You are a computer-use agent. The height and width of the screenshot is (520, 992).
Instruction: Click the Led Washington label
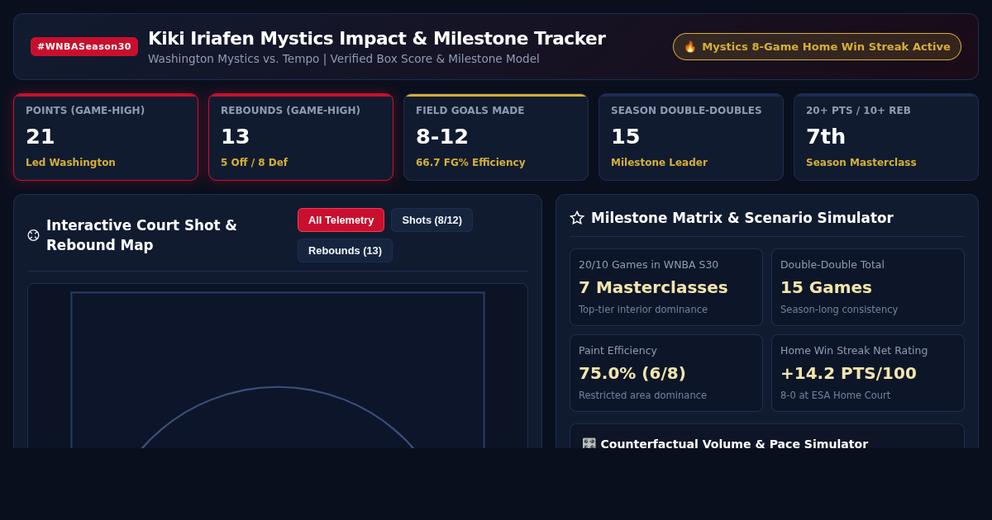70,163
